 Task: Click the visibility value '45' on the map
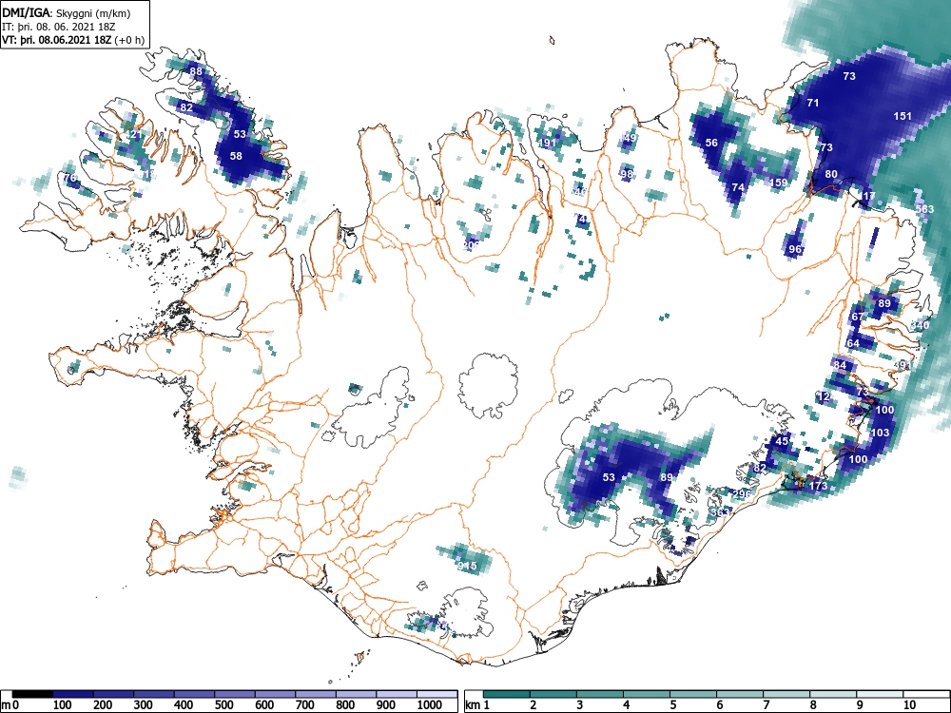pyautogui.click(x=783, y=441)
